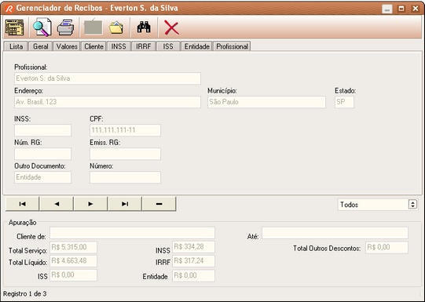Go to the first record
The image size is (425, 302).
click(22, 204)
